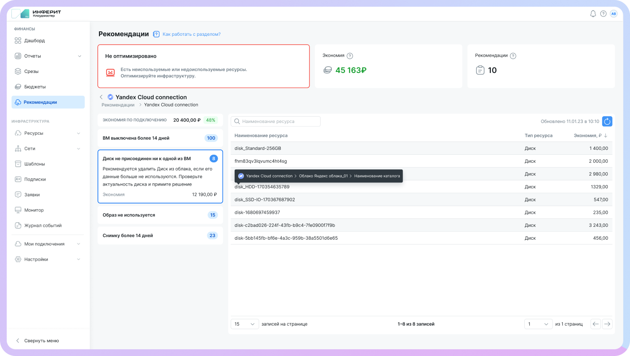Screen dimensions: 630x356
Task: Open help via question mark icon in header
Action: click(603, 14)
